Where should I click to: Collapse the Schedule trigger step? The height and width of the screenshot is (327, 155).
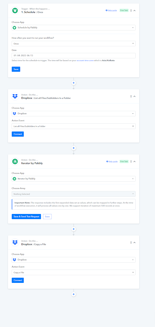[x=134, y=11]
